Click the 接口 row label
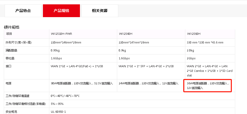Screen dimensions: 247x114 coord(9,66)
